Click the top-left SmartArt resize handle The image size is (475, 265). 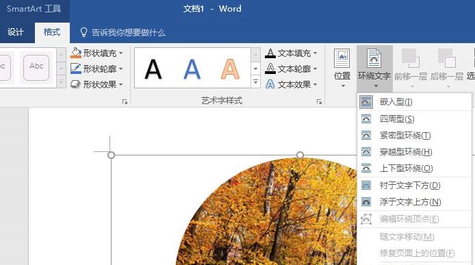click(x=111, y=155)
